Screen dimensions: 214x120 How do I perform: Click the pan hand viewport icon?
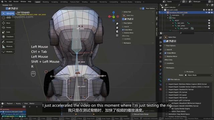coord(117,28)
